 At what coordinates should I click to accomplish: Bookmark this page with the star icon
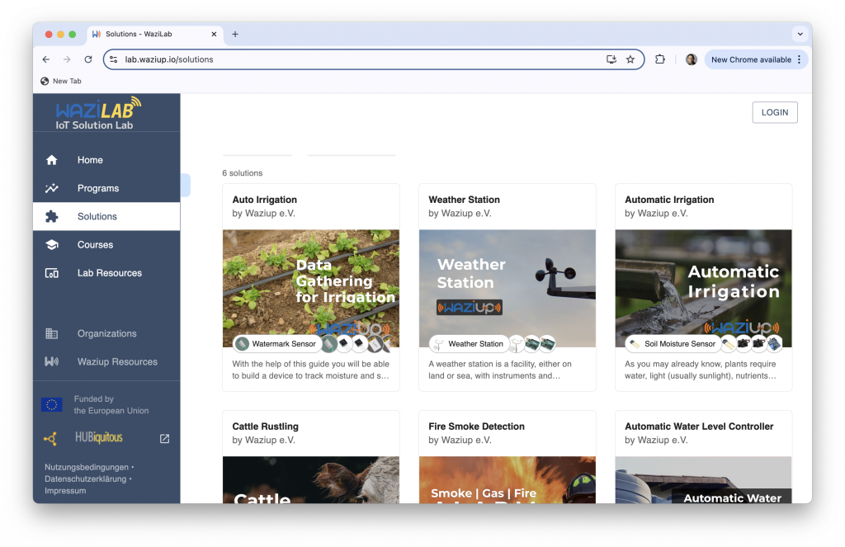click(x=630, y=59)
